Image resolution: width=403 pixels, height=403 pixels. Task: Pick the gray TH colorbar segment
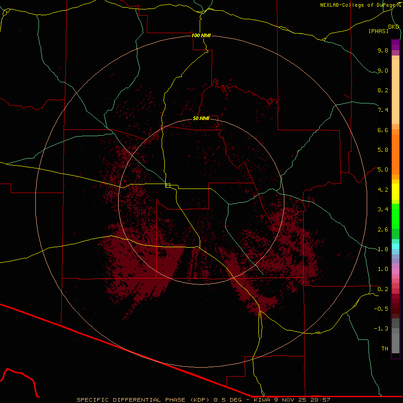click(395, 343)
